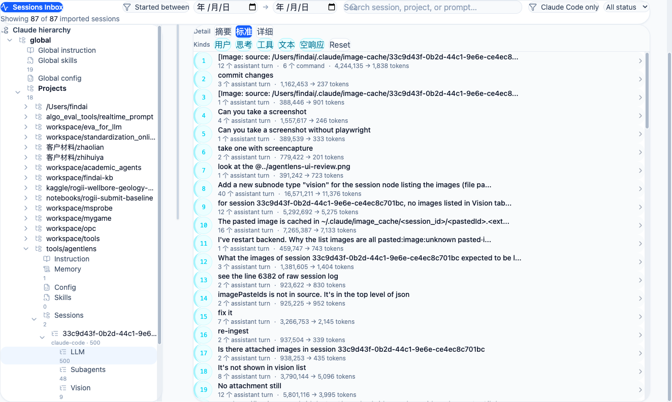Click the turn list vertical scrollbar

click(x=647, y=90)
